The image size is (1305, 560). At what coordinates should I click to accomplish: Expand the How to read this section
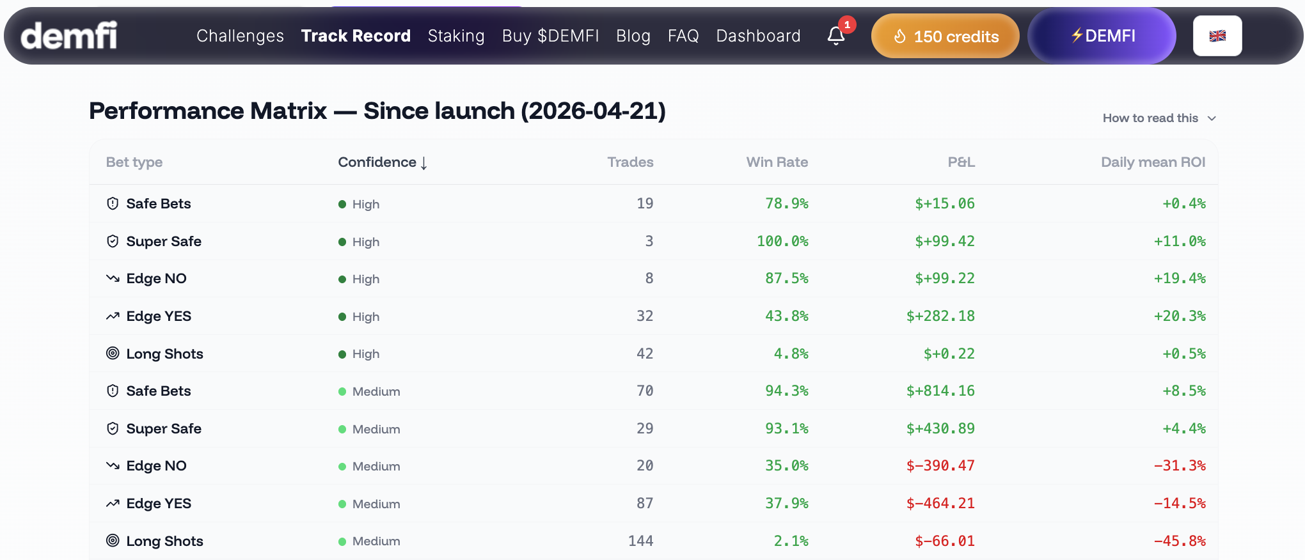point(1159,118)
